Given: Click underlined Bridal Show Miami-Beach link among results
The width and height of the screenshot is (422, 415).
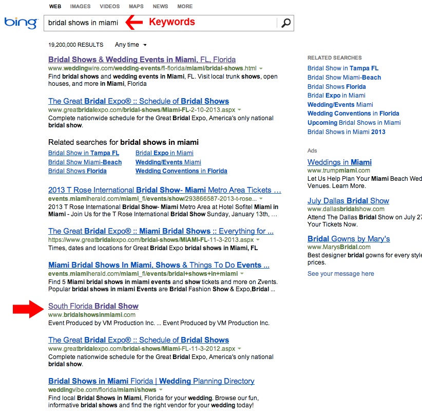Looking at the screenshot, I should click(85, 162).
